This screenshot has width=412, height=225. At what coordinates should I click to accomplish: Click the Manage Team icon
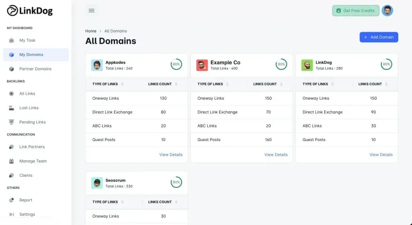point(11,161)
